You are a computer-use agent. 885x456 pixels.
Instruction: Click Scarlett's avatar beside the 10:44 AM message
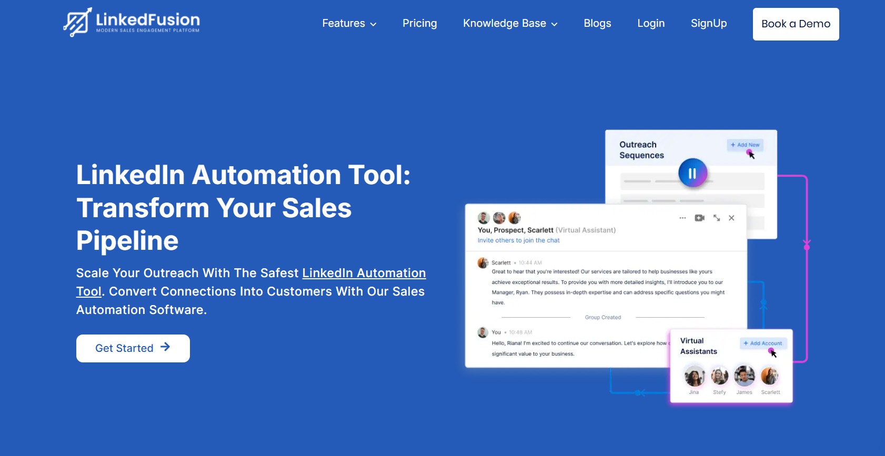coord(482,263)
